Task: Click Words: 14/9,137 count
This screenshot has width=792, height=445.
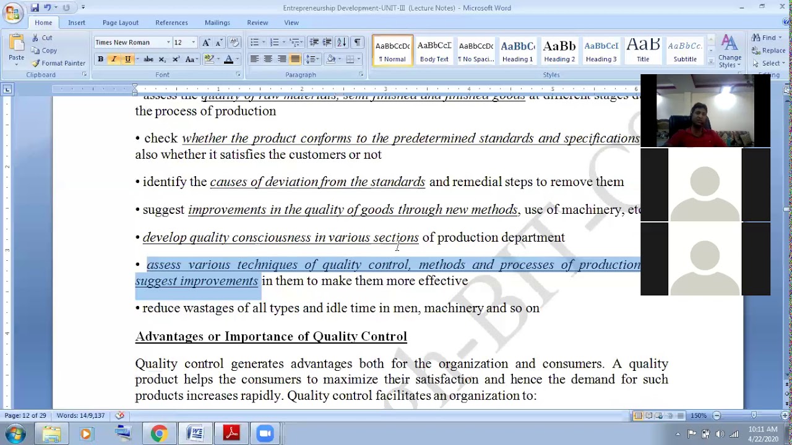Action: pyautogui.click(x=80, y=416)
